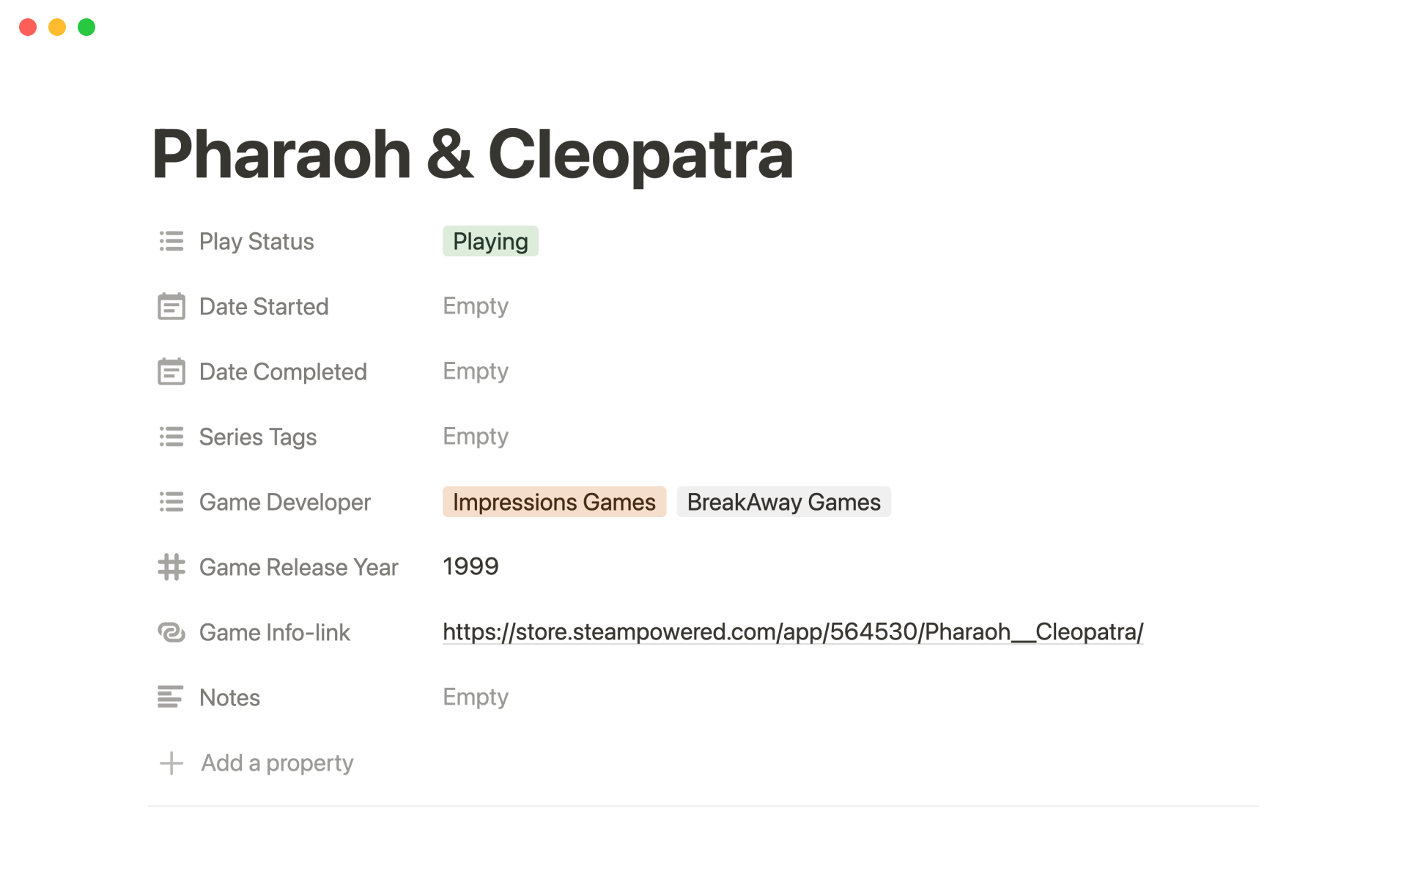Click the empty Notes field
The height and width of the screenshot is (879, 1407).
[476, 697]
